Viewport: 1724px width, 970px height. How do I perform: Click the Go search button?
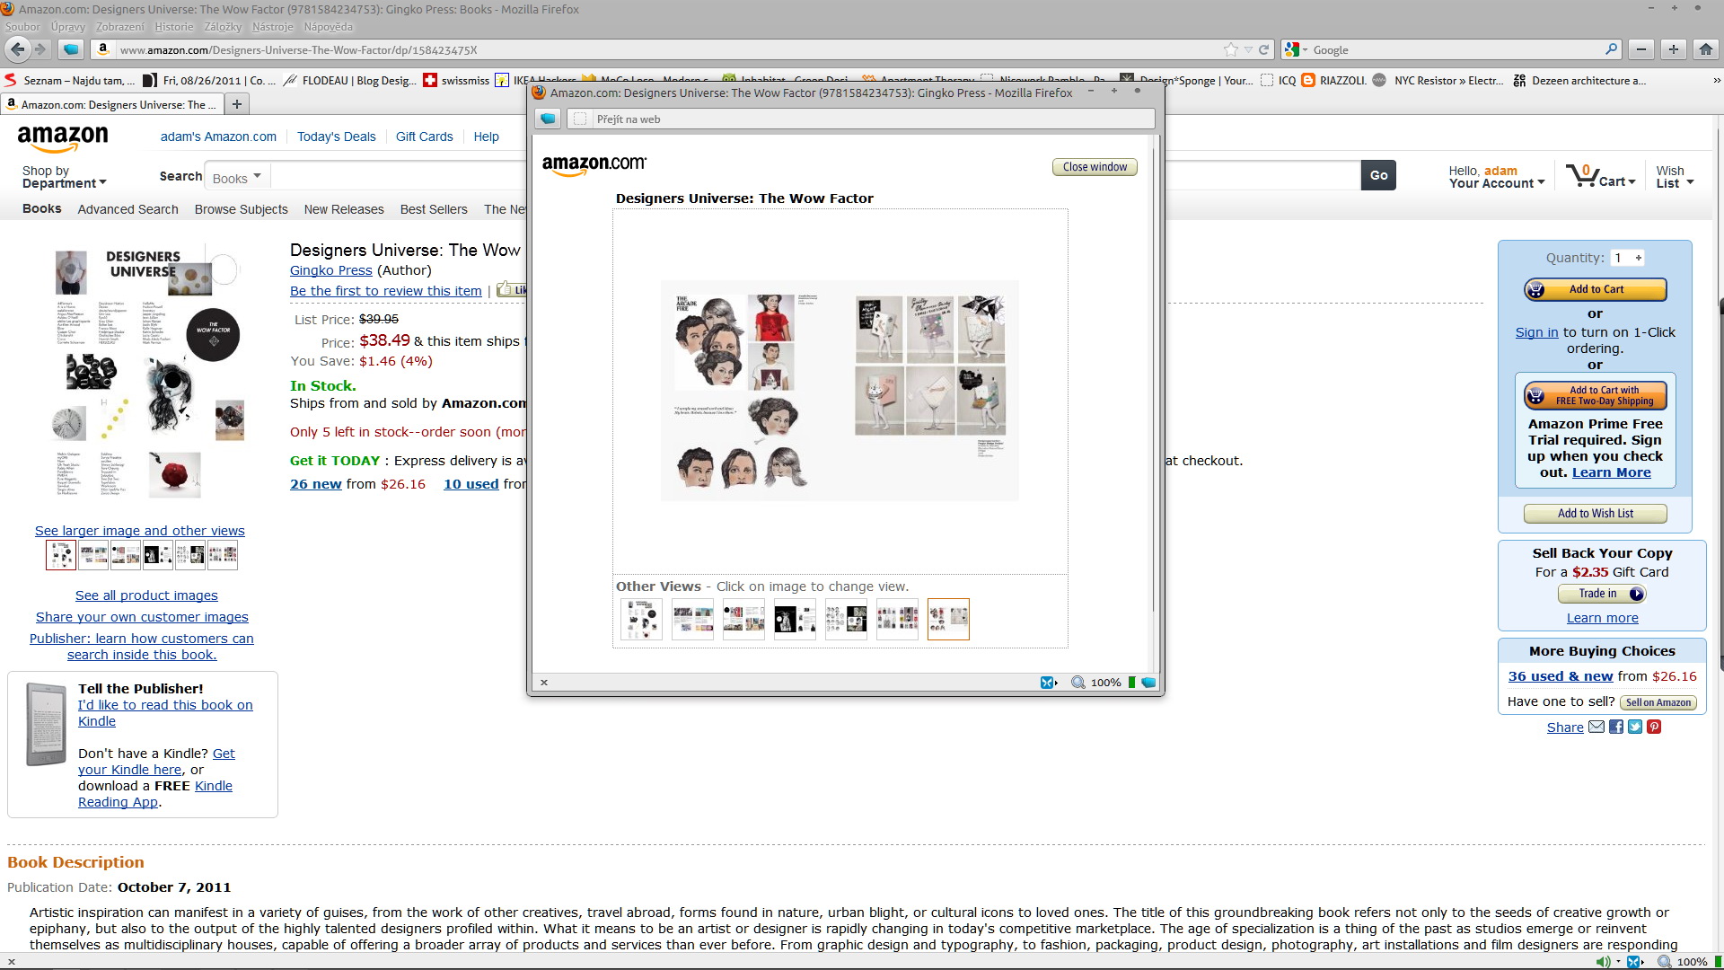pos(1379,176)
